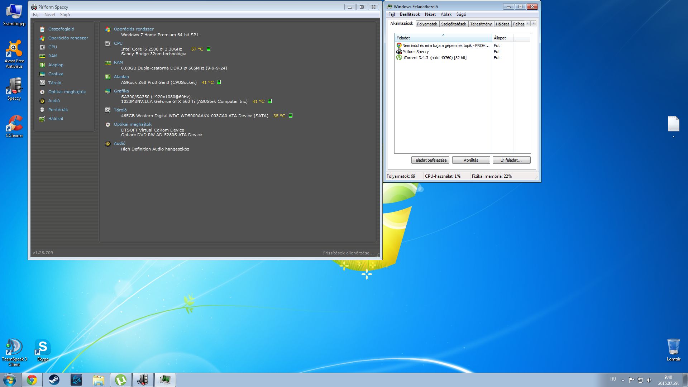Click the Windows flag icon beside Operációs rendszer heading
The image size is (688, 387).
pyautogui.click(x=107, y=29)
